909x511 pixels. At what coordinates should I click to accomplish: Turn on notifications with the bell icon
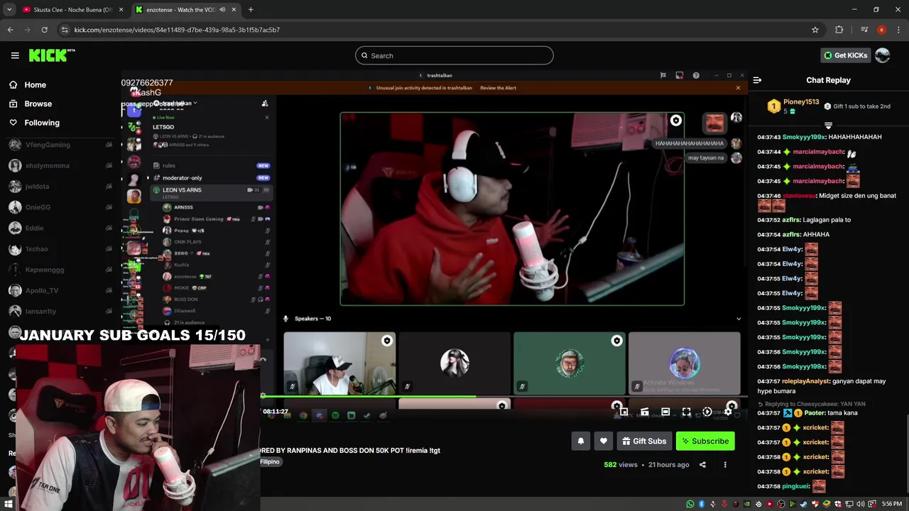pos(580,441)
